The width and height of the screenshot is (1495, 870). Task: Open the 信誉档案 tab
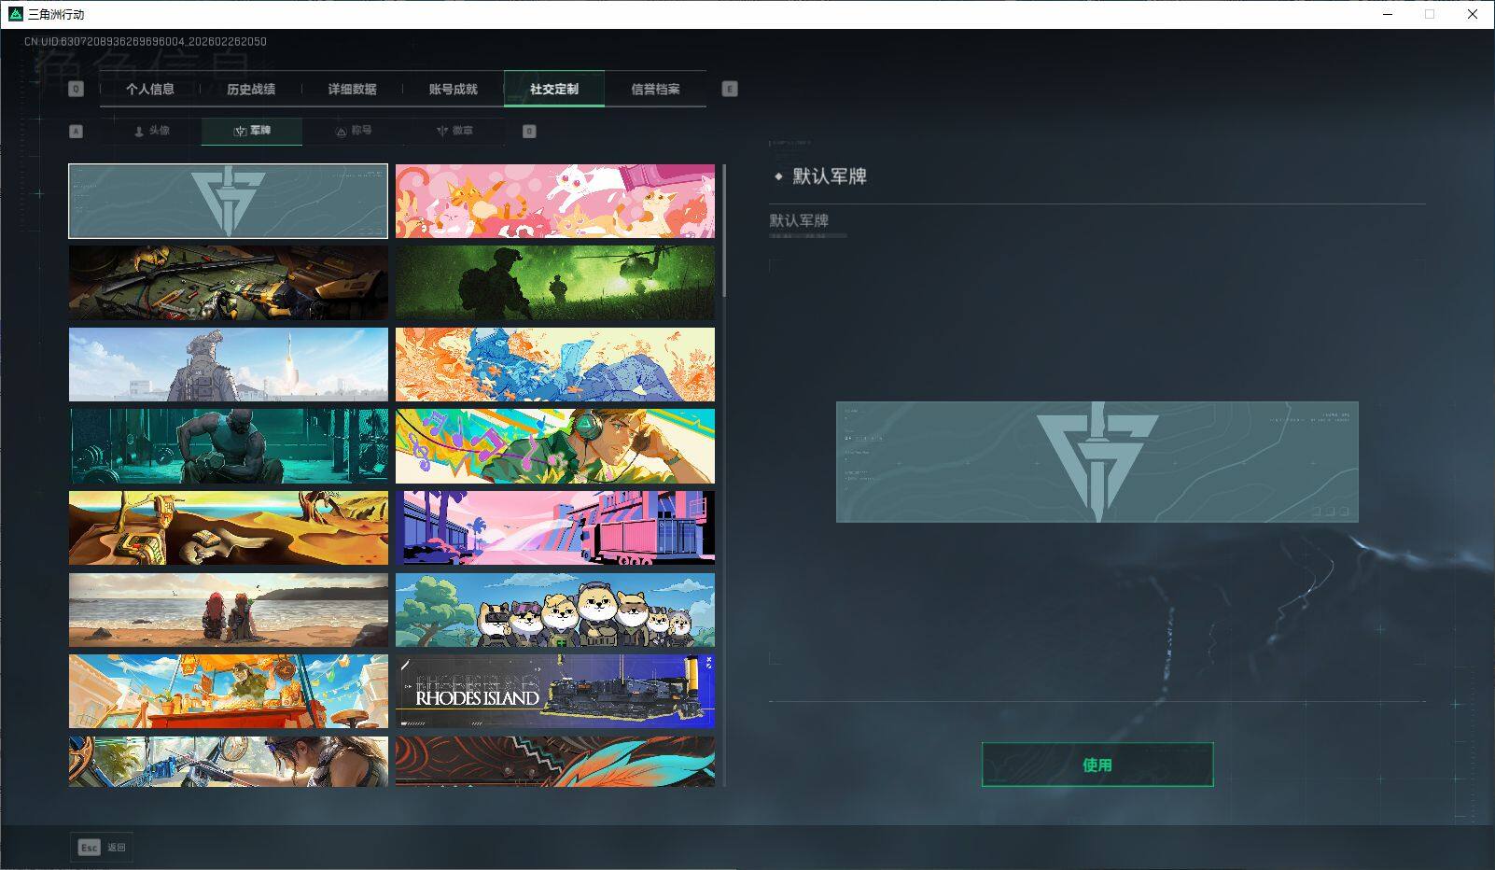pos(655,89)
